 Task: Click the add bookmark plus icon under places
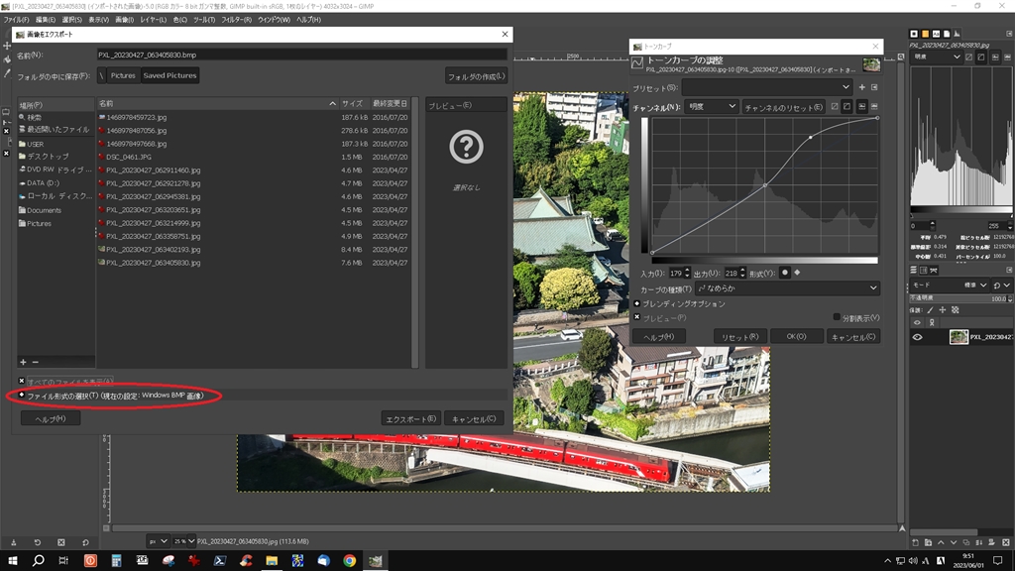(x=23, y=362)
